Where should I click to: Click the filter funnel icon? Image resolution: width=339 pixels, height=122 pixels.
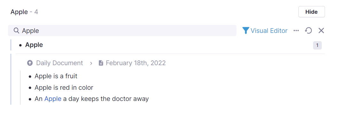pos(246,31)
